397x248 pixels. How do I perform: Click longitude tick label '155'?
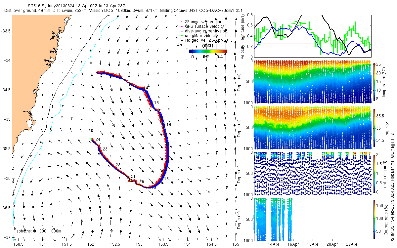click(x=235, y=244)
